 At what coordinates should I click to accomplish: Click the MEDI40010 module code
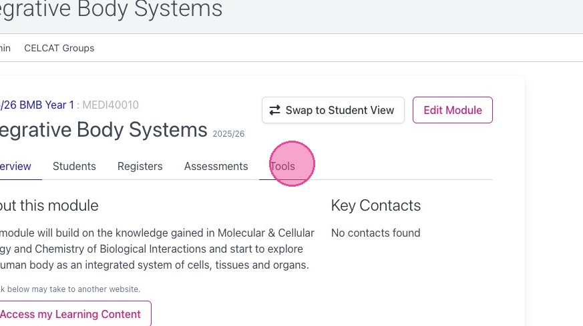pyautogui.click(x=111, y=105)
